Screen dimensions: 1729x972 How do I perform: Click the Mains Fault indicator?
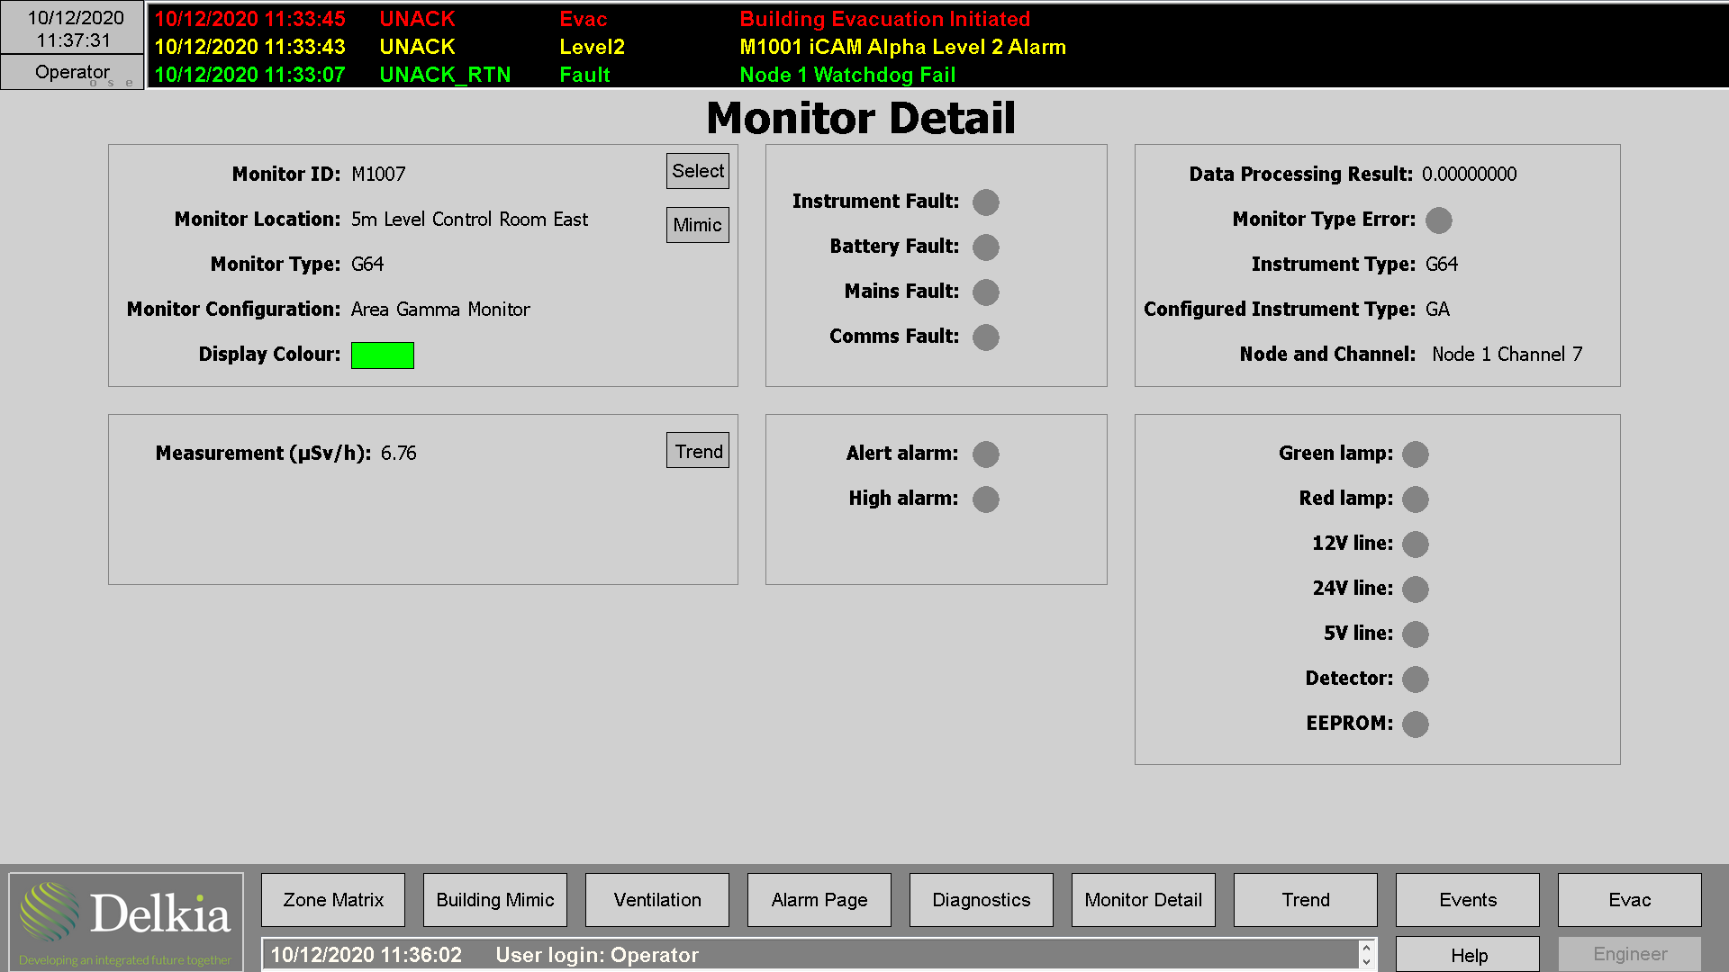coord(985,292)
